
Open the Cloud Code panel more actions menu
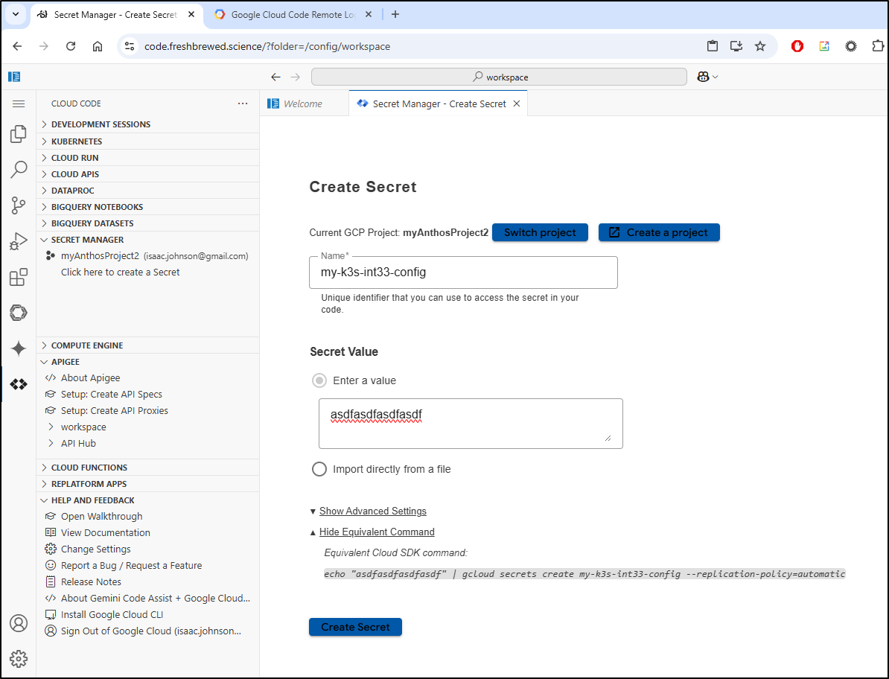(x=243, y=103)
